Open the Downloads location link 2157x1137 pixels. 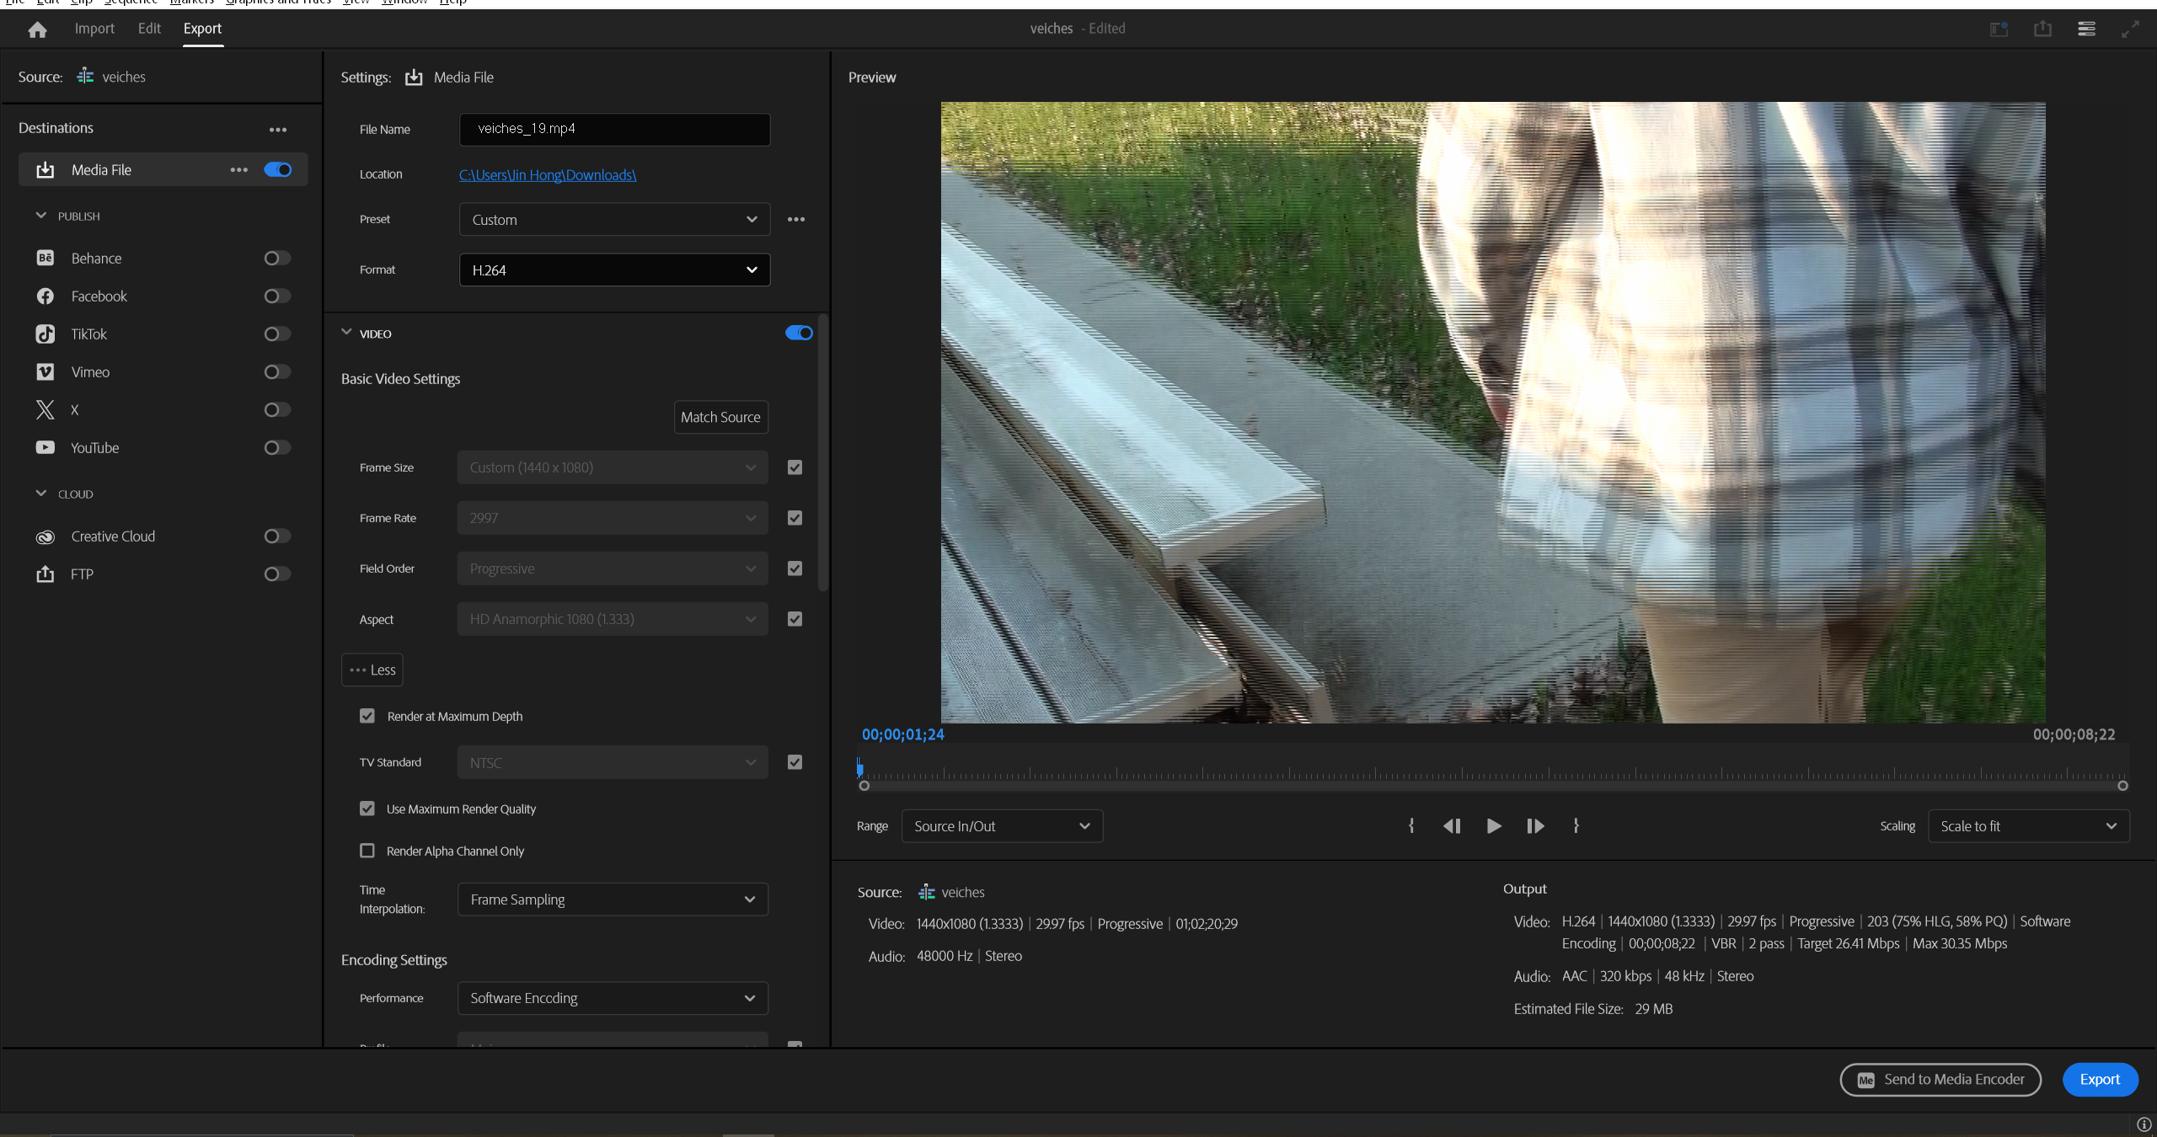coord(547,175)
